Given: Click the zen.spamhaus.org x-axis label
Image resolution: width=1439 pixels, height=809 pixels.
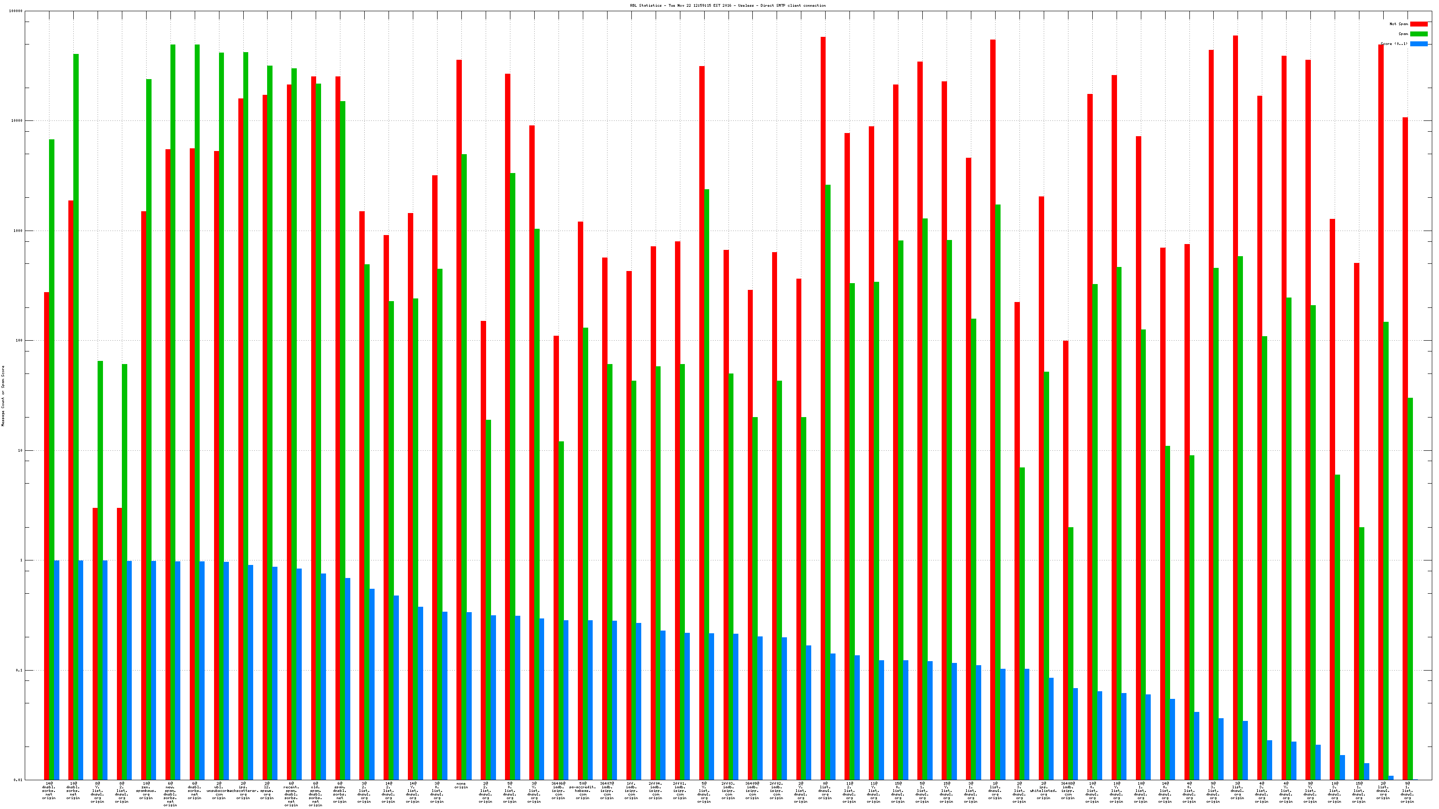Looking at the screenshot, I should pyautogui.click(x=146, y=791).
